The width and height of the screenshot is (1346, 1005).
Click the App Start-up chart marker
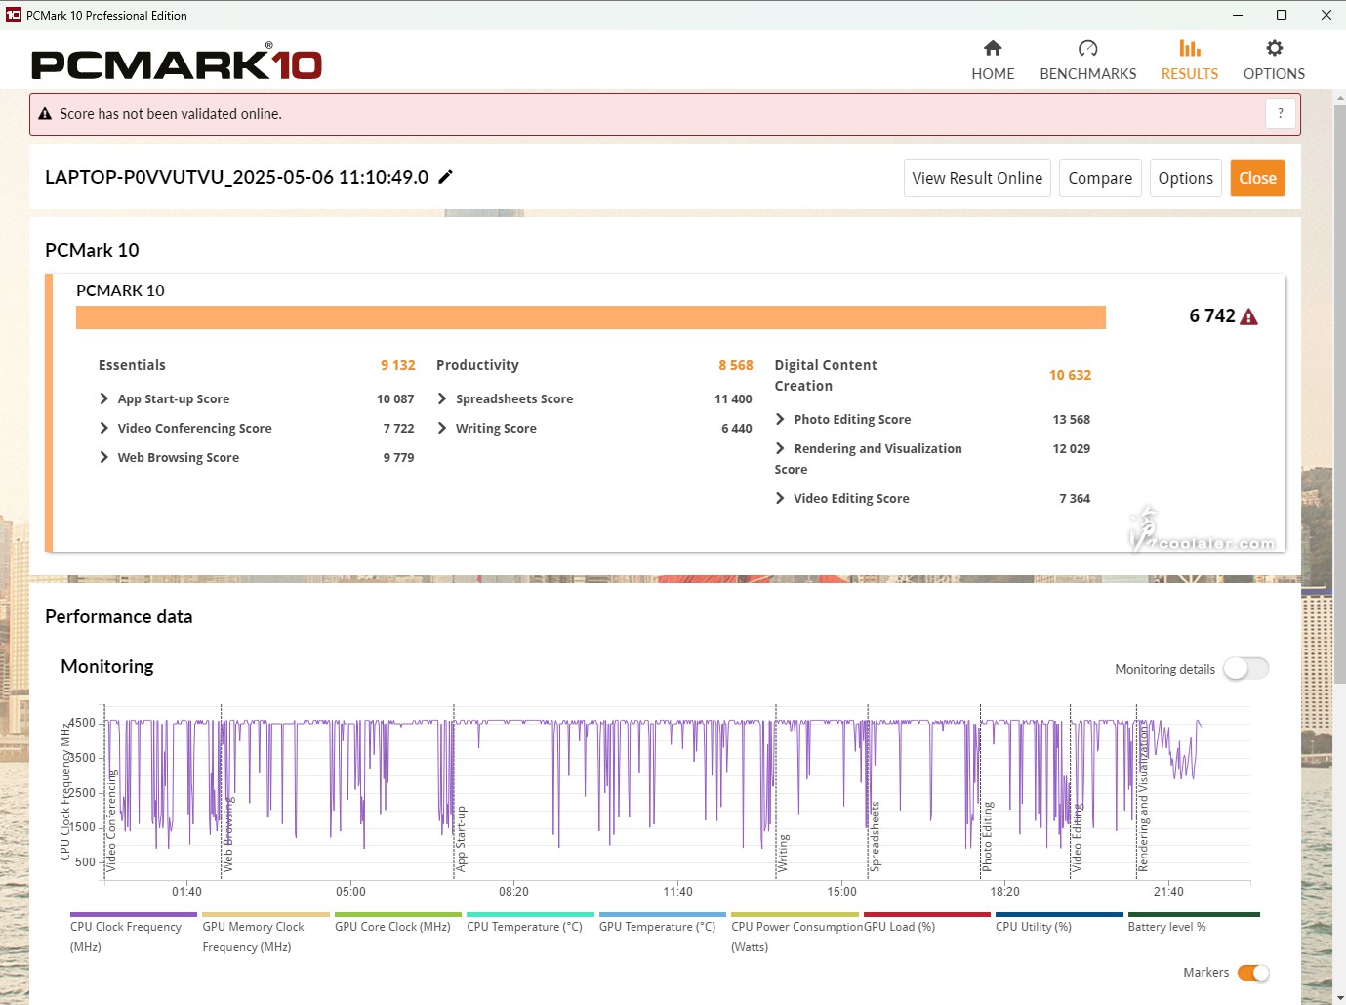point(462,839)
